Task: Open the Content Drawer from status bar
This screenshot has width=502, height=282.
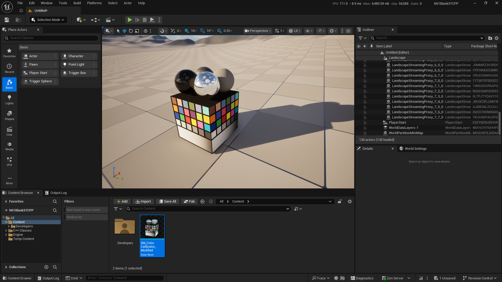Action: click(x=17, y=278)
